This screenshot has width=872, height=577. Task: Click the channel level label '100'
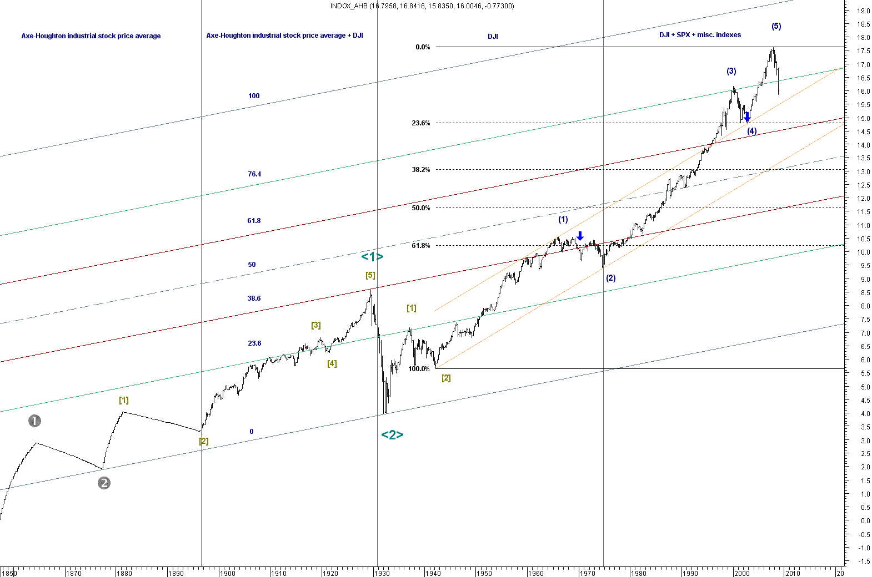254,96
